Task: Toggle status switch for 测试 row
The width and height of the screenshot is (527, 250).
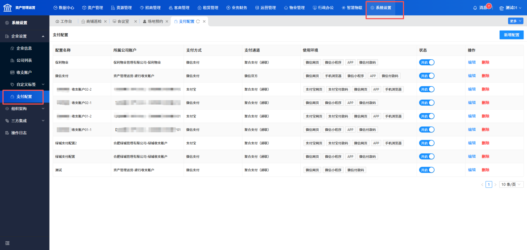Action: point(427,170)
